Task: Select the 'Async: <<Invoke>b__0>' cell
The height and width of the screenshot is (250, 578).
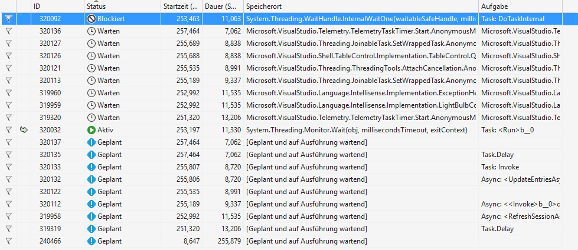Action: (520, 204)
